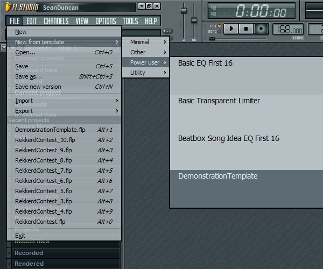
Task: Choose Open... in File menu
Action: tap(64, 52)
